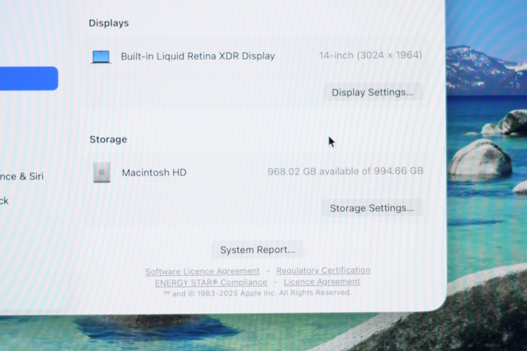This screenshot has height=351, width=527.
Task: Click the 14-inch display resolution text
Action: [x=370, y=55]
